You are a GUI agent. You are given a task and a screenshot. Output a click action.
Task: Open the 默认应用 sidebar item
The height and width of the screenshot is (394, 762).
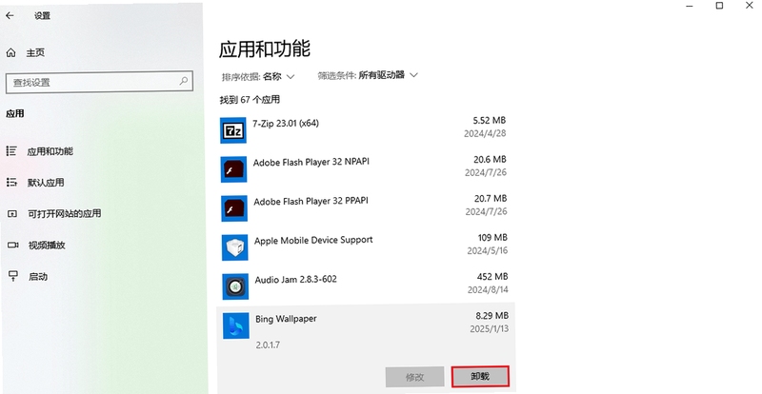point(46,183)
